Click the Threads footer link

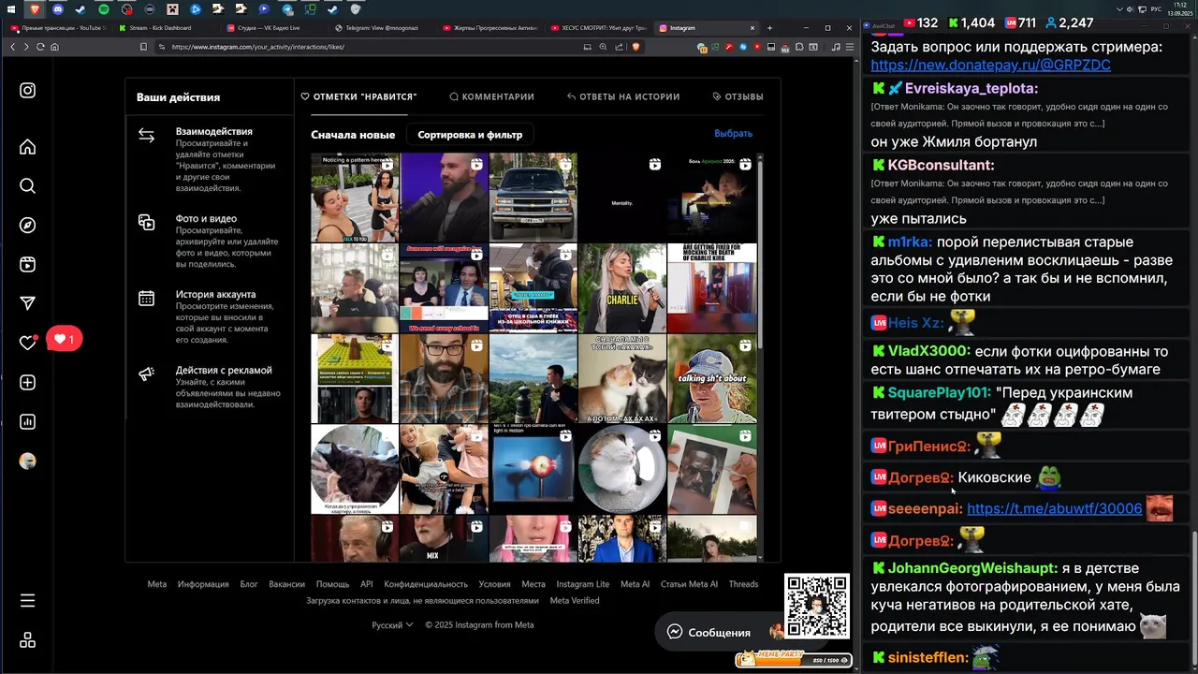pos(743,584)
